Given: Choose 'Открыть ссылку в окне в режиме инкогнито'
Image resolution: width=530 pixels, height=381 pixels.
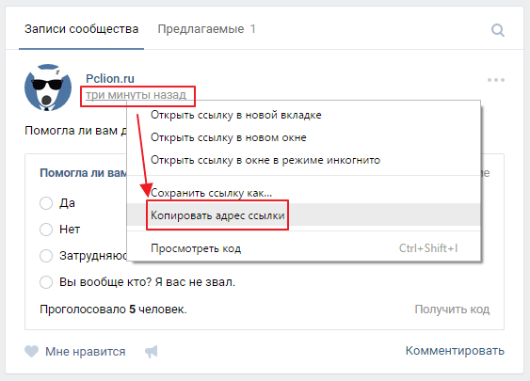Looking at the screenshot, I should tap(303, 160).
